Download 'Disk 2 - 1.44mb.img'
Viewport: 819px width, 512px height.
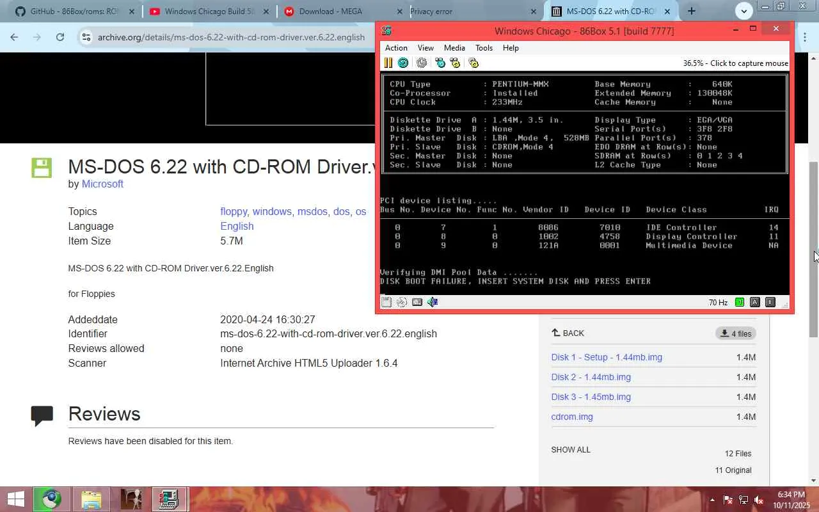(x=591, y=377)
